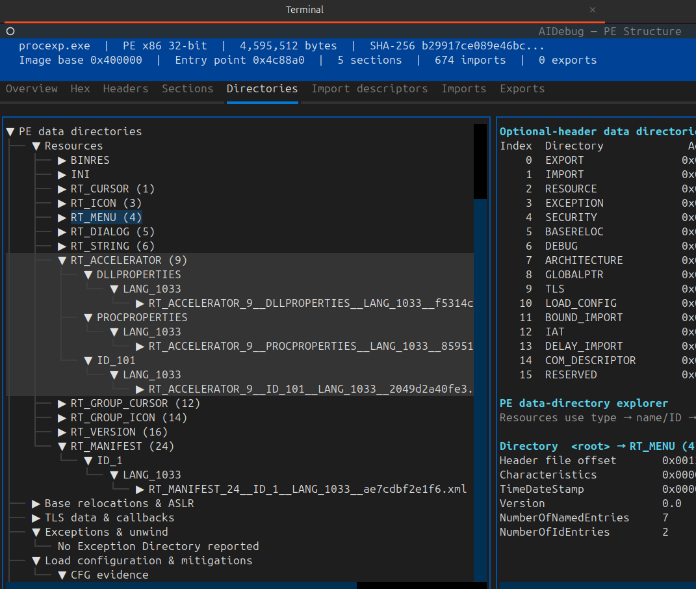This screenshot has width=696, height=589.
Task: Collapse the DLLPROPERTIES node
Action: [x=88, y=275]
